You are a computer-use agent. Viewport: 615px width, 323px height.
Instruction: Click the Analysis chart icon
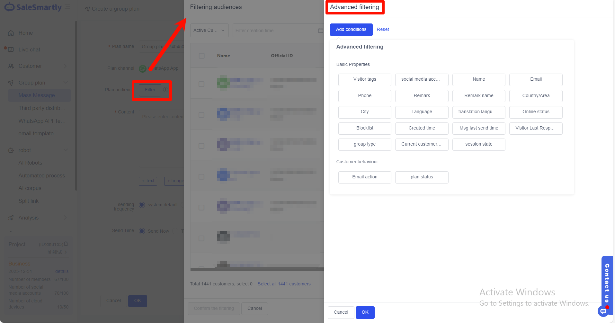coord(11,218)
